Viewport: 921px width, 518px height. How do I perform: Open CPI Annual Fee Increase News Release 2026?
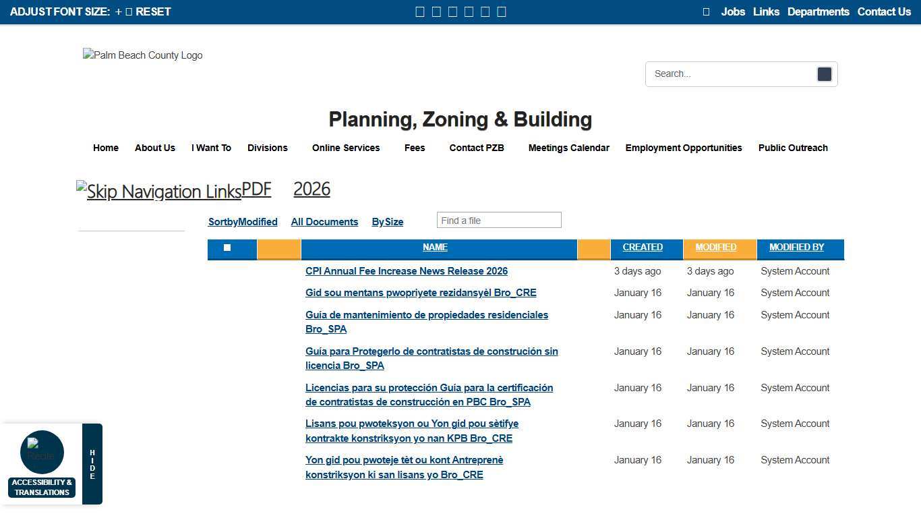407,271
